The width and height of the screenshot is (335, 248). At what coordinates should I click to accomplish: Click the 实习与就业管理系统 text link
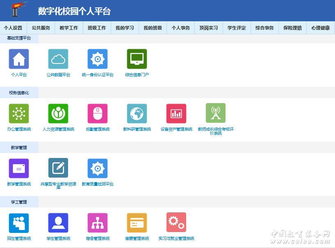pos(176,239)
